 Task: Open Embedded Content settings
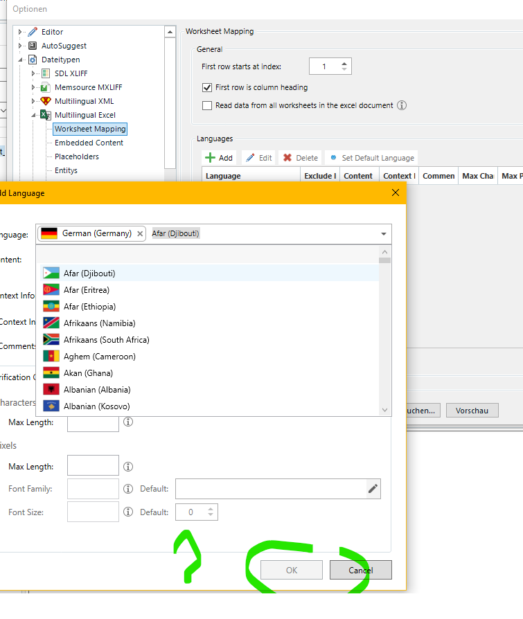point(89,143)
